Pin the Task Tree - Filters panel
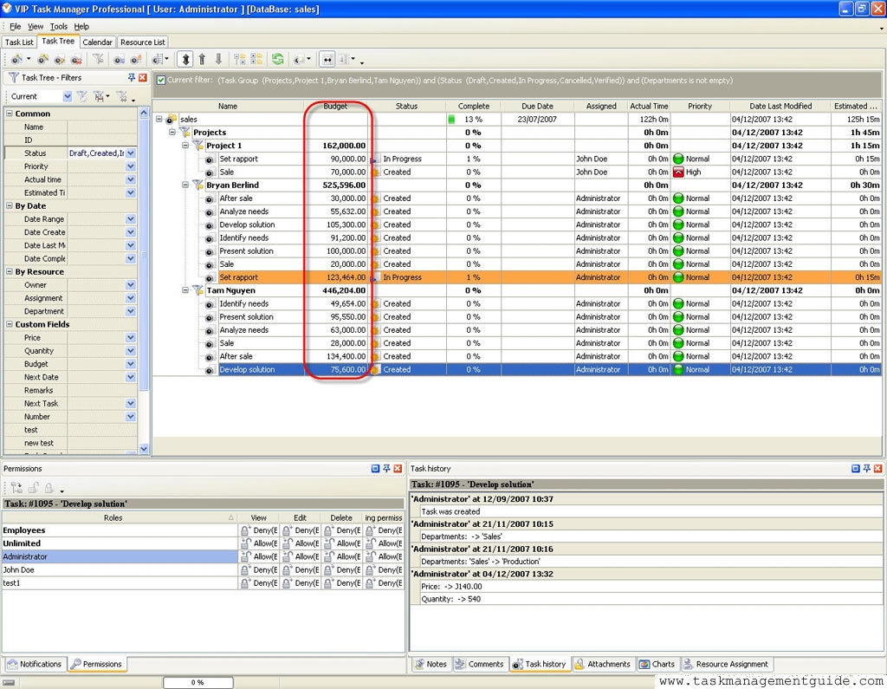This screenshot has height=689, width=887. (132, 77)
